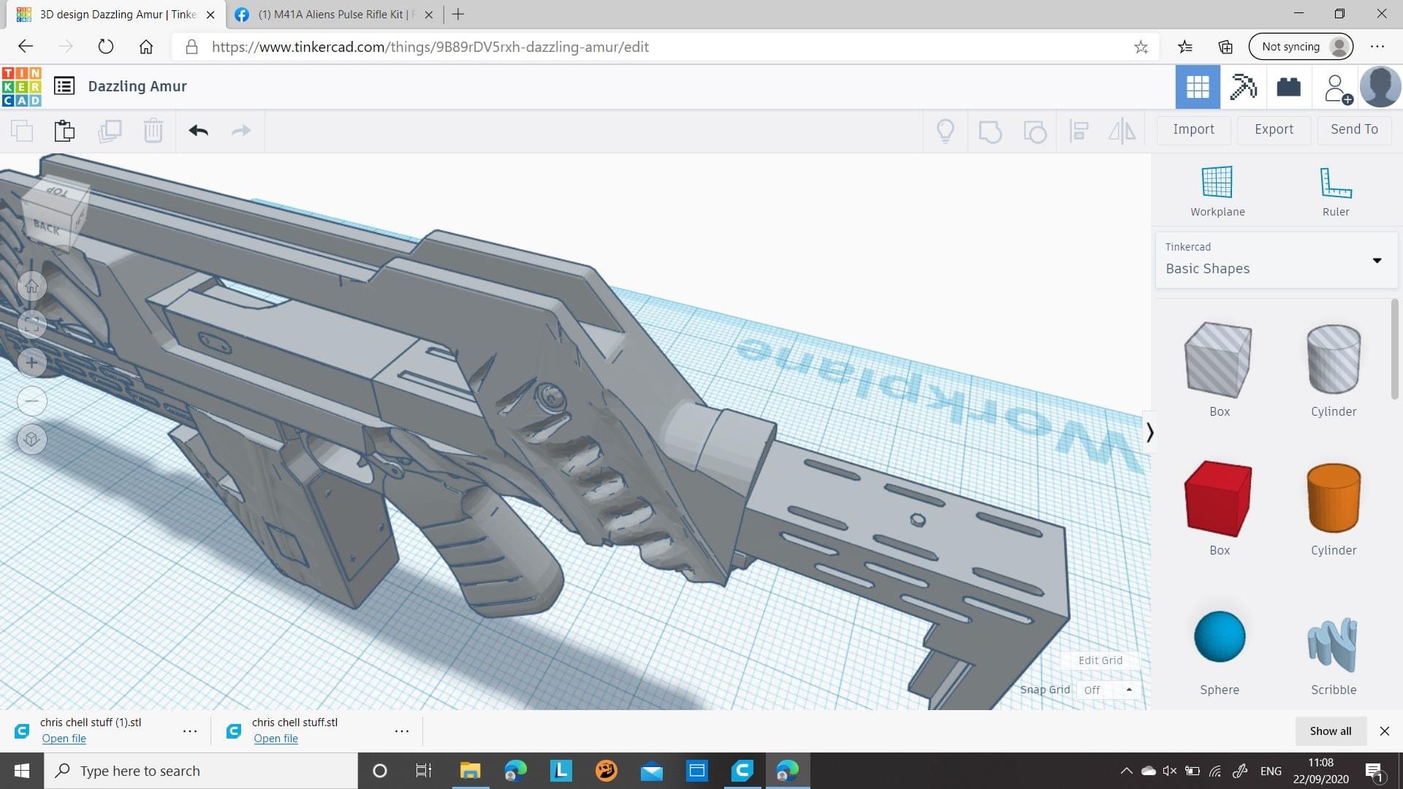Open the Basic Shapes category dropdown
This screenshot has width=1403, height=789.
point(1275,260)
